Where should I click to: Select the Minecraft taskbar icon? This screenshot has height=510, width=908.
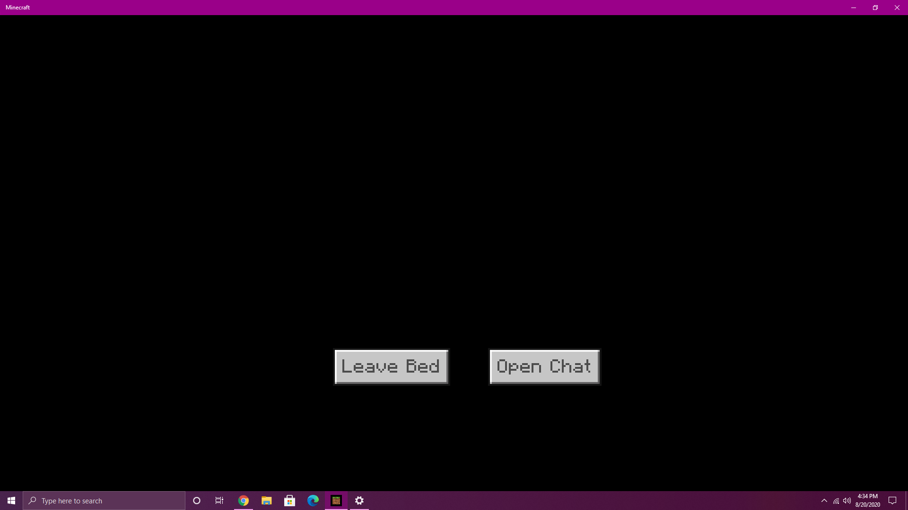(336, 501)
